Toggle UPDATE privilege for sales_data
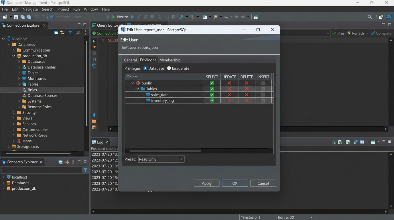The height and width of the screenshot is (220, 394). click(x=229, y=95)
